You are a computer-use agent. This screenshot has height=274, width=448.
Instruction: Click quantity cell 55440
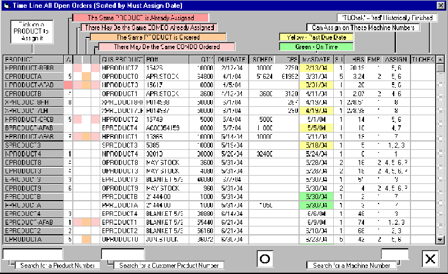202,223
